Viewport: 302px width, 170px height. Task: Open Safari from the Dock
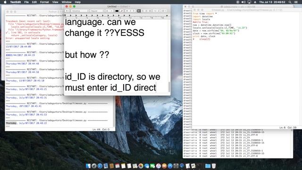tap(100, 166)
